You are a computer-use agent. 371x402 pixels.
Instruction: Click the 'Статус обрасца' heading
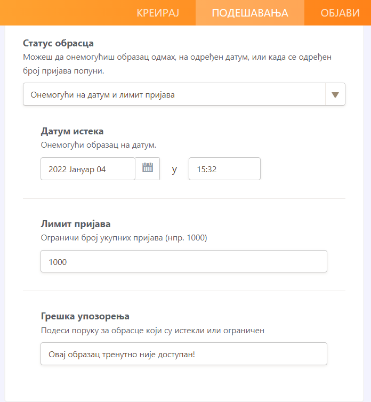coord(59,43)
